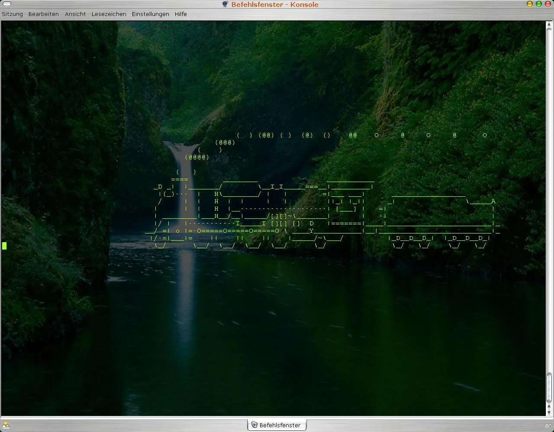This screenshot has height=432, width=554.
Task: Click the window menu button at top left
Action: (x=6, y=4)
